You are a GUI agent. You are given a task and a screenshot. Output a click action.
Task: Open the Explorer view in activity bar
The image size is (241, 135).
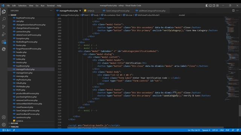pos(4,12)
